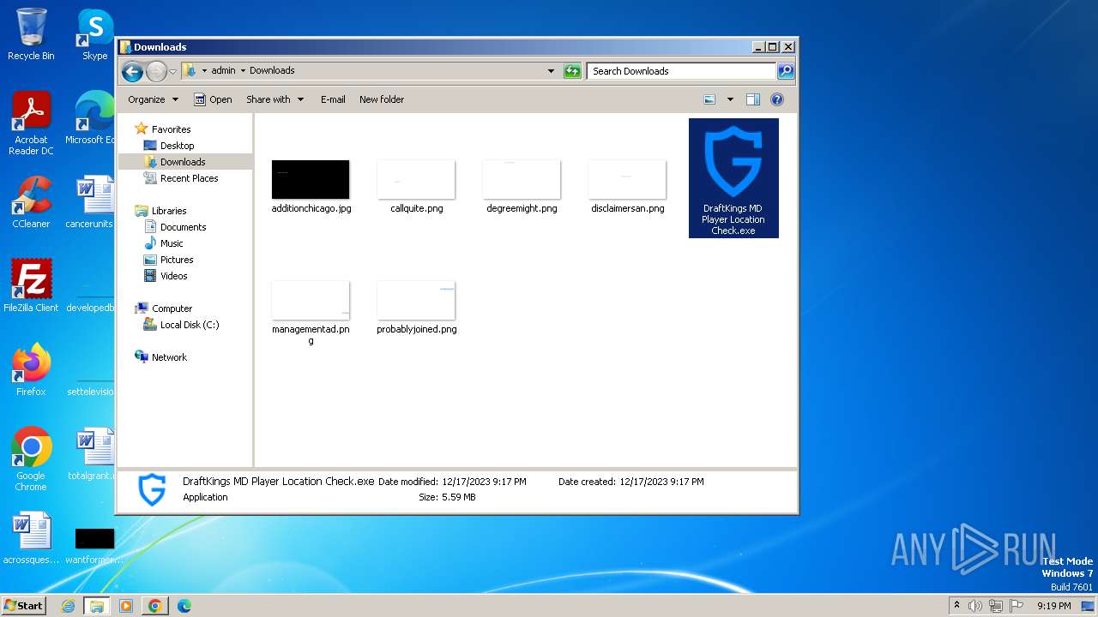Click the taskbar clock 9:19 PM
The image size is (1098, 617).
click(x=1053, y=606)
